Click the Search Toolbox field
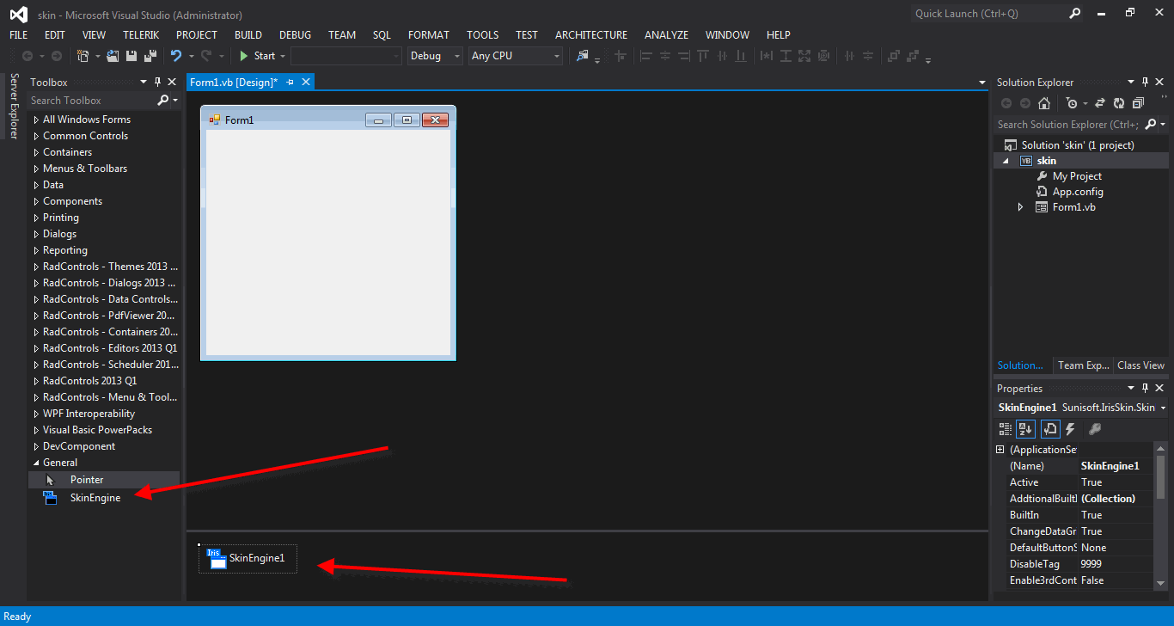1174x626 pixels. tap(92, 101)
